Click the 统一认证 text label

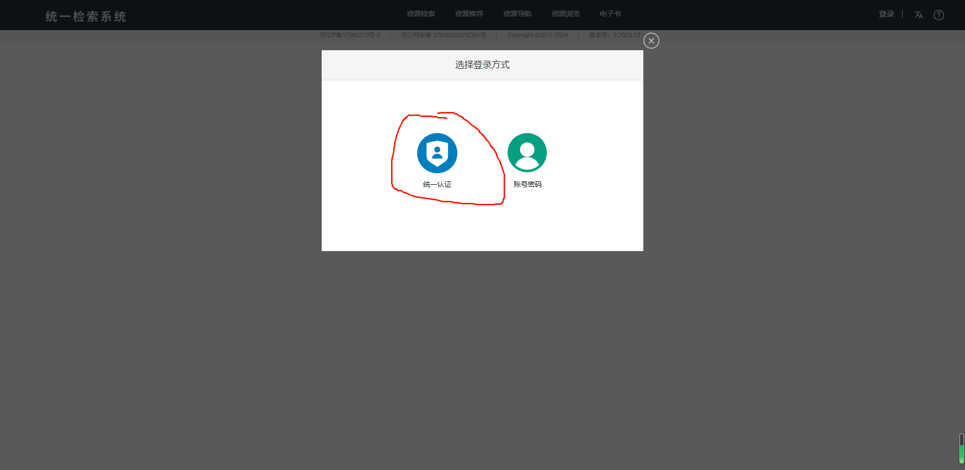pyautogui.click(x=437, y=184)
